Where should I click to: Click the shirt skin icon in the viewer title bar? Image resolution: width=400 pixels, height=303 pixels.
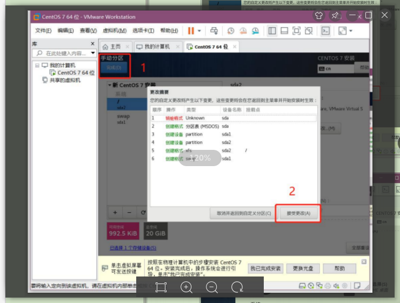(318, 16)
